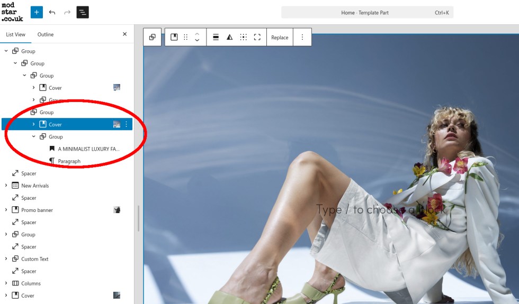
Task: Expand the Promo banner block
Action: coord(6,210)
